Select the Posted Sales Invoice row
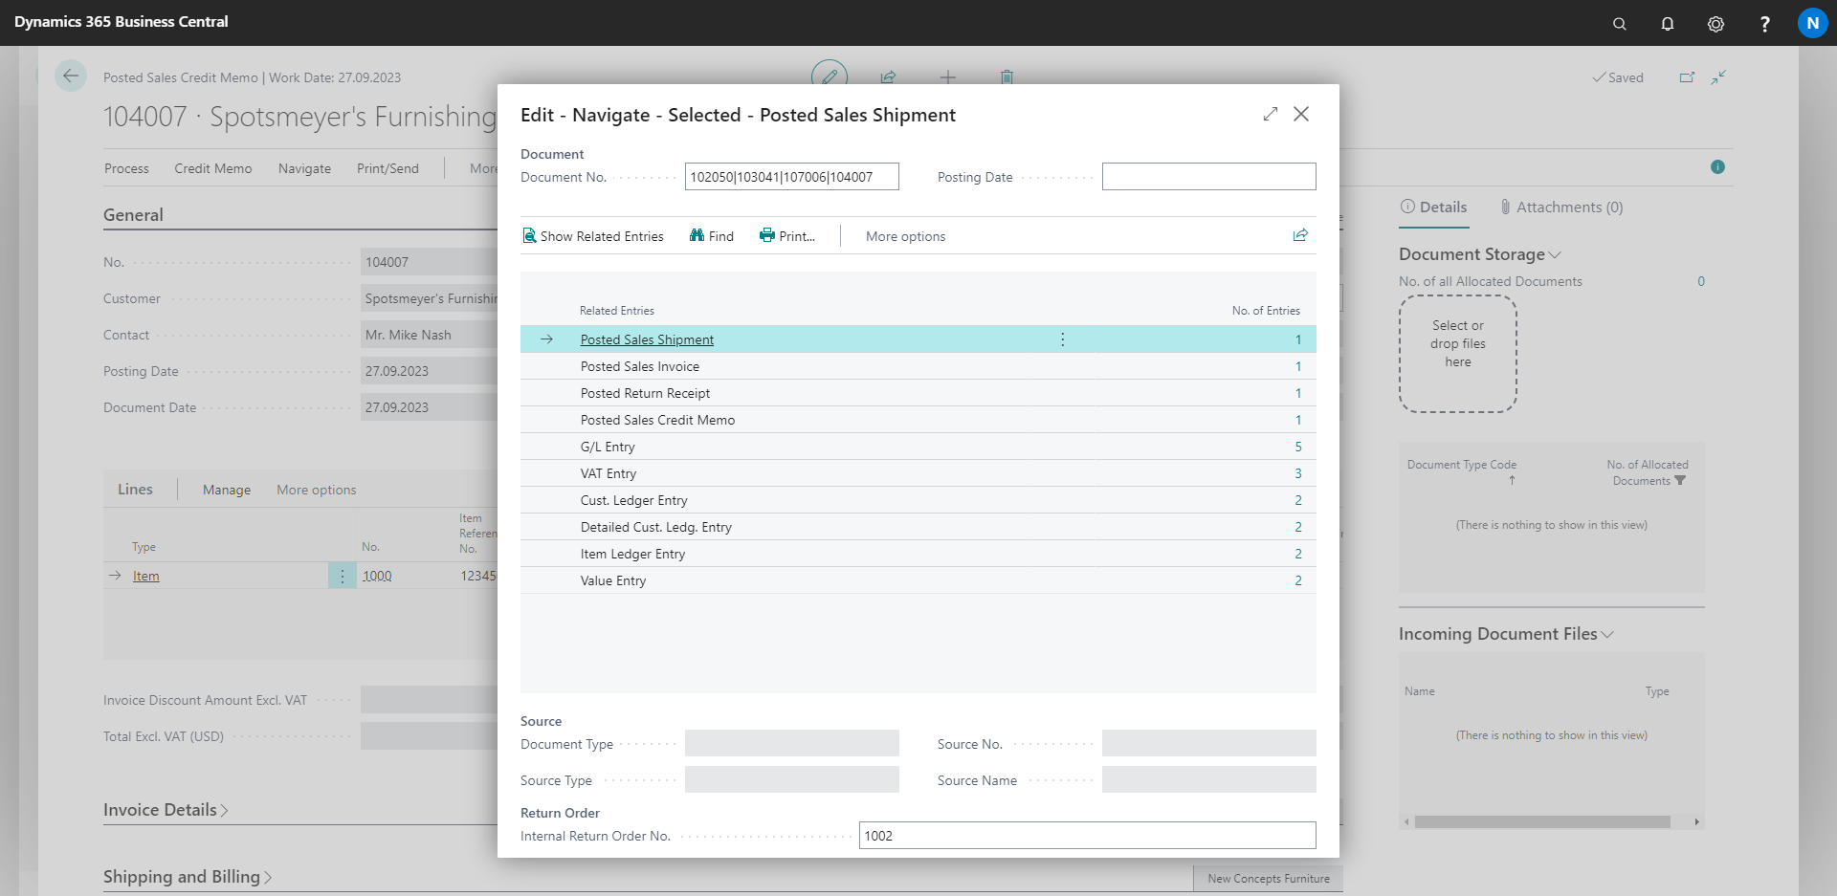The image size is (1837, 896). pyautogui.click(x=918, y=366)
